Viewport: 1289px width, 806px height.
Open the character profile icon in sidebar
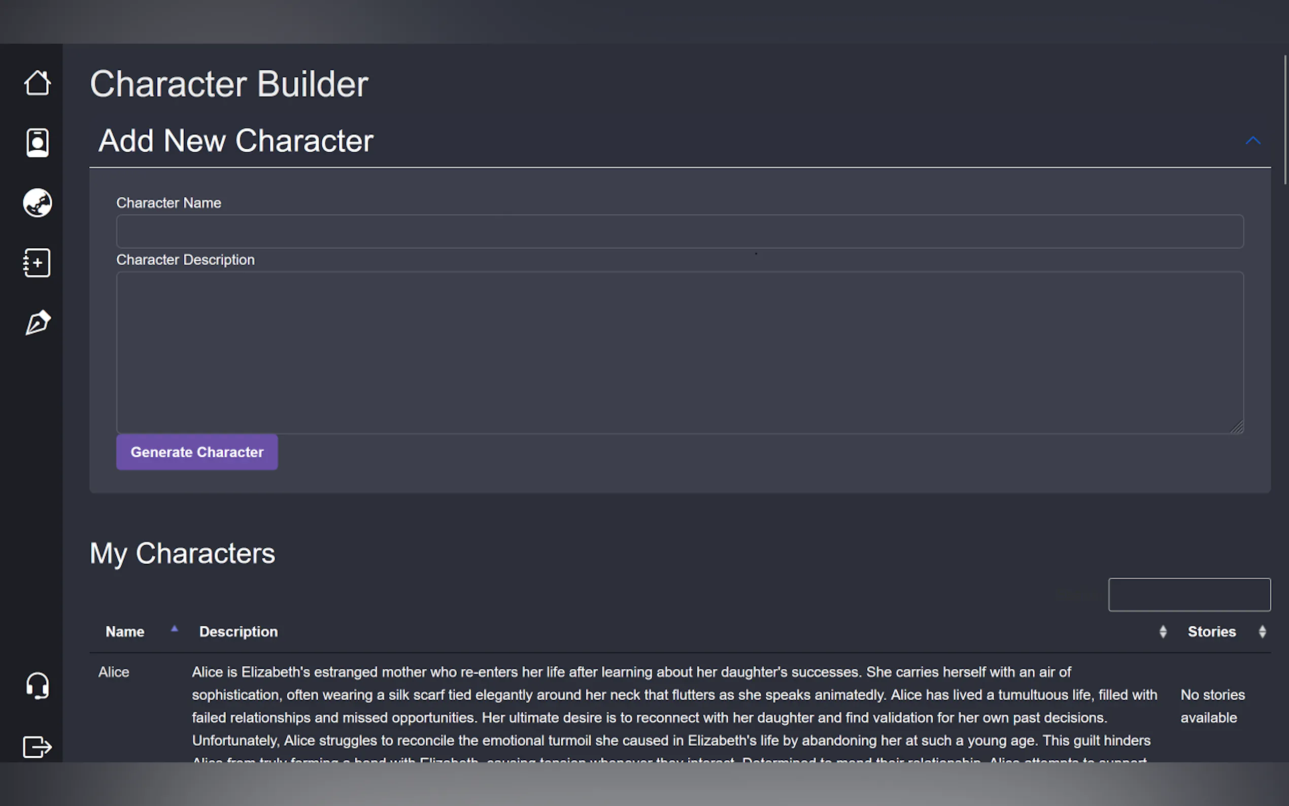[x=38, y=143]
